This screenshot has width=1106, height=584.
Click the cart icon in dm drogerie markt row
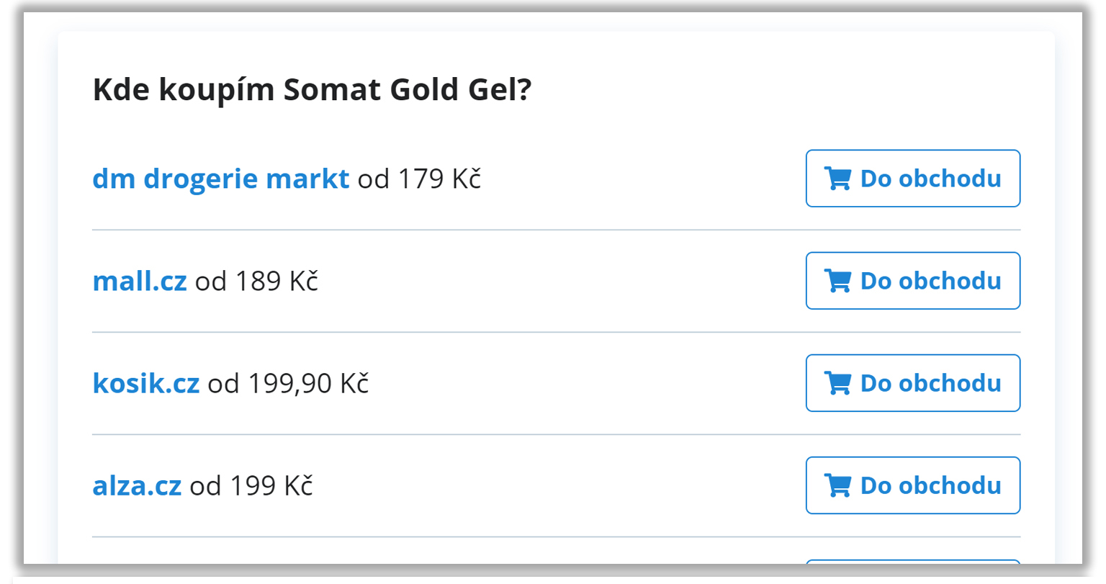click(x=837, y=179)
